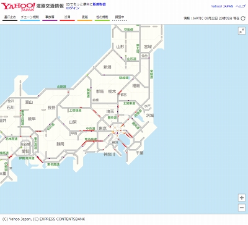
Task: Select 岐阜 prefecture label
Action: pyautogui.click(x=32, y=119)
